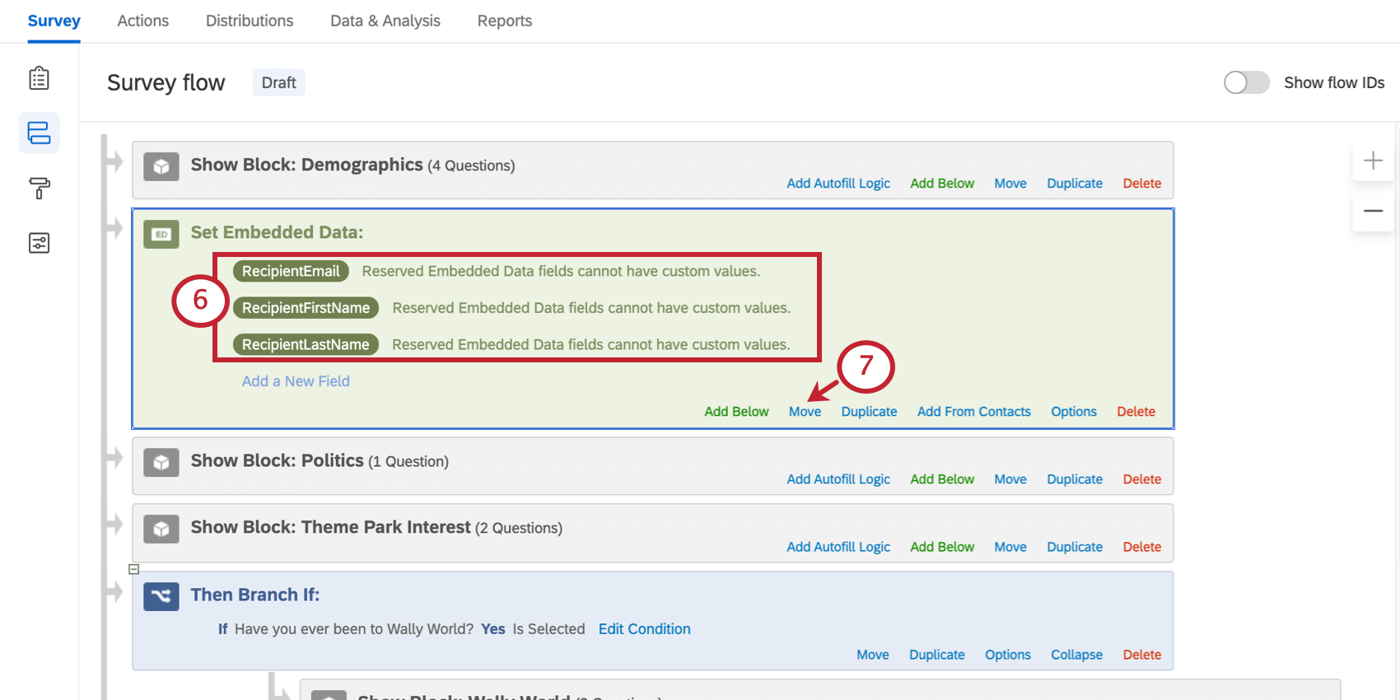Click Move on Set Embedded Data

(x=805, y=412)
